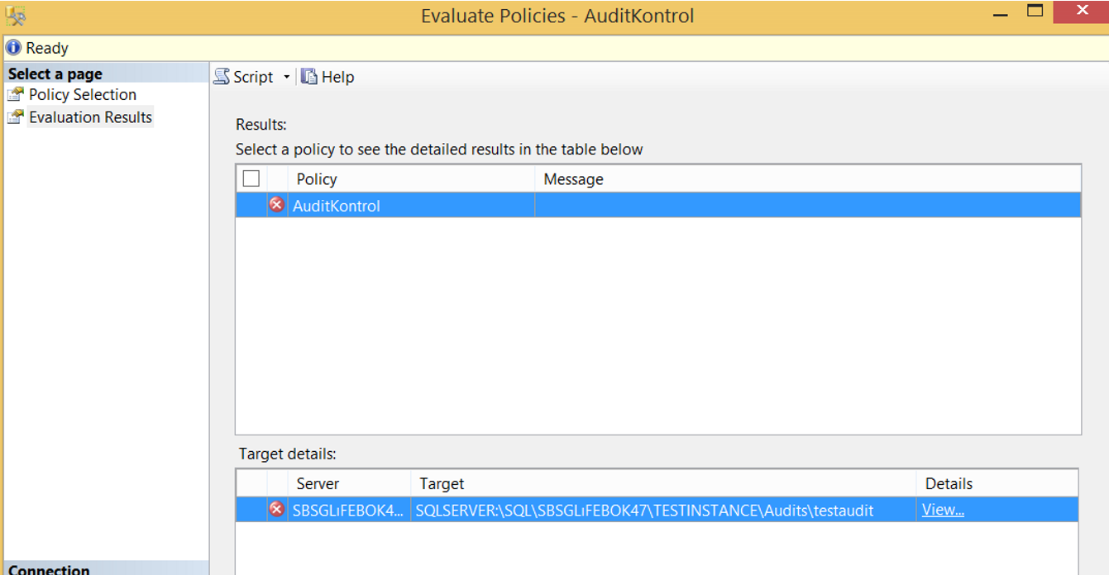Select the SBSGLiFEBOK4... server cell

(349, 510)
